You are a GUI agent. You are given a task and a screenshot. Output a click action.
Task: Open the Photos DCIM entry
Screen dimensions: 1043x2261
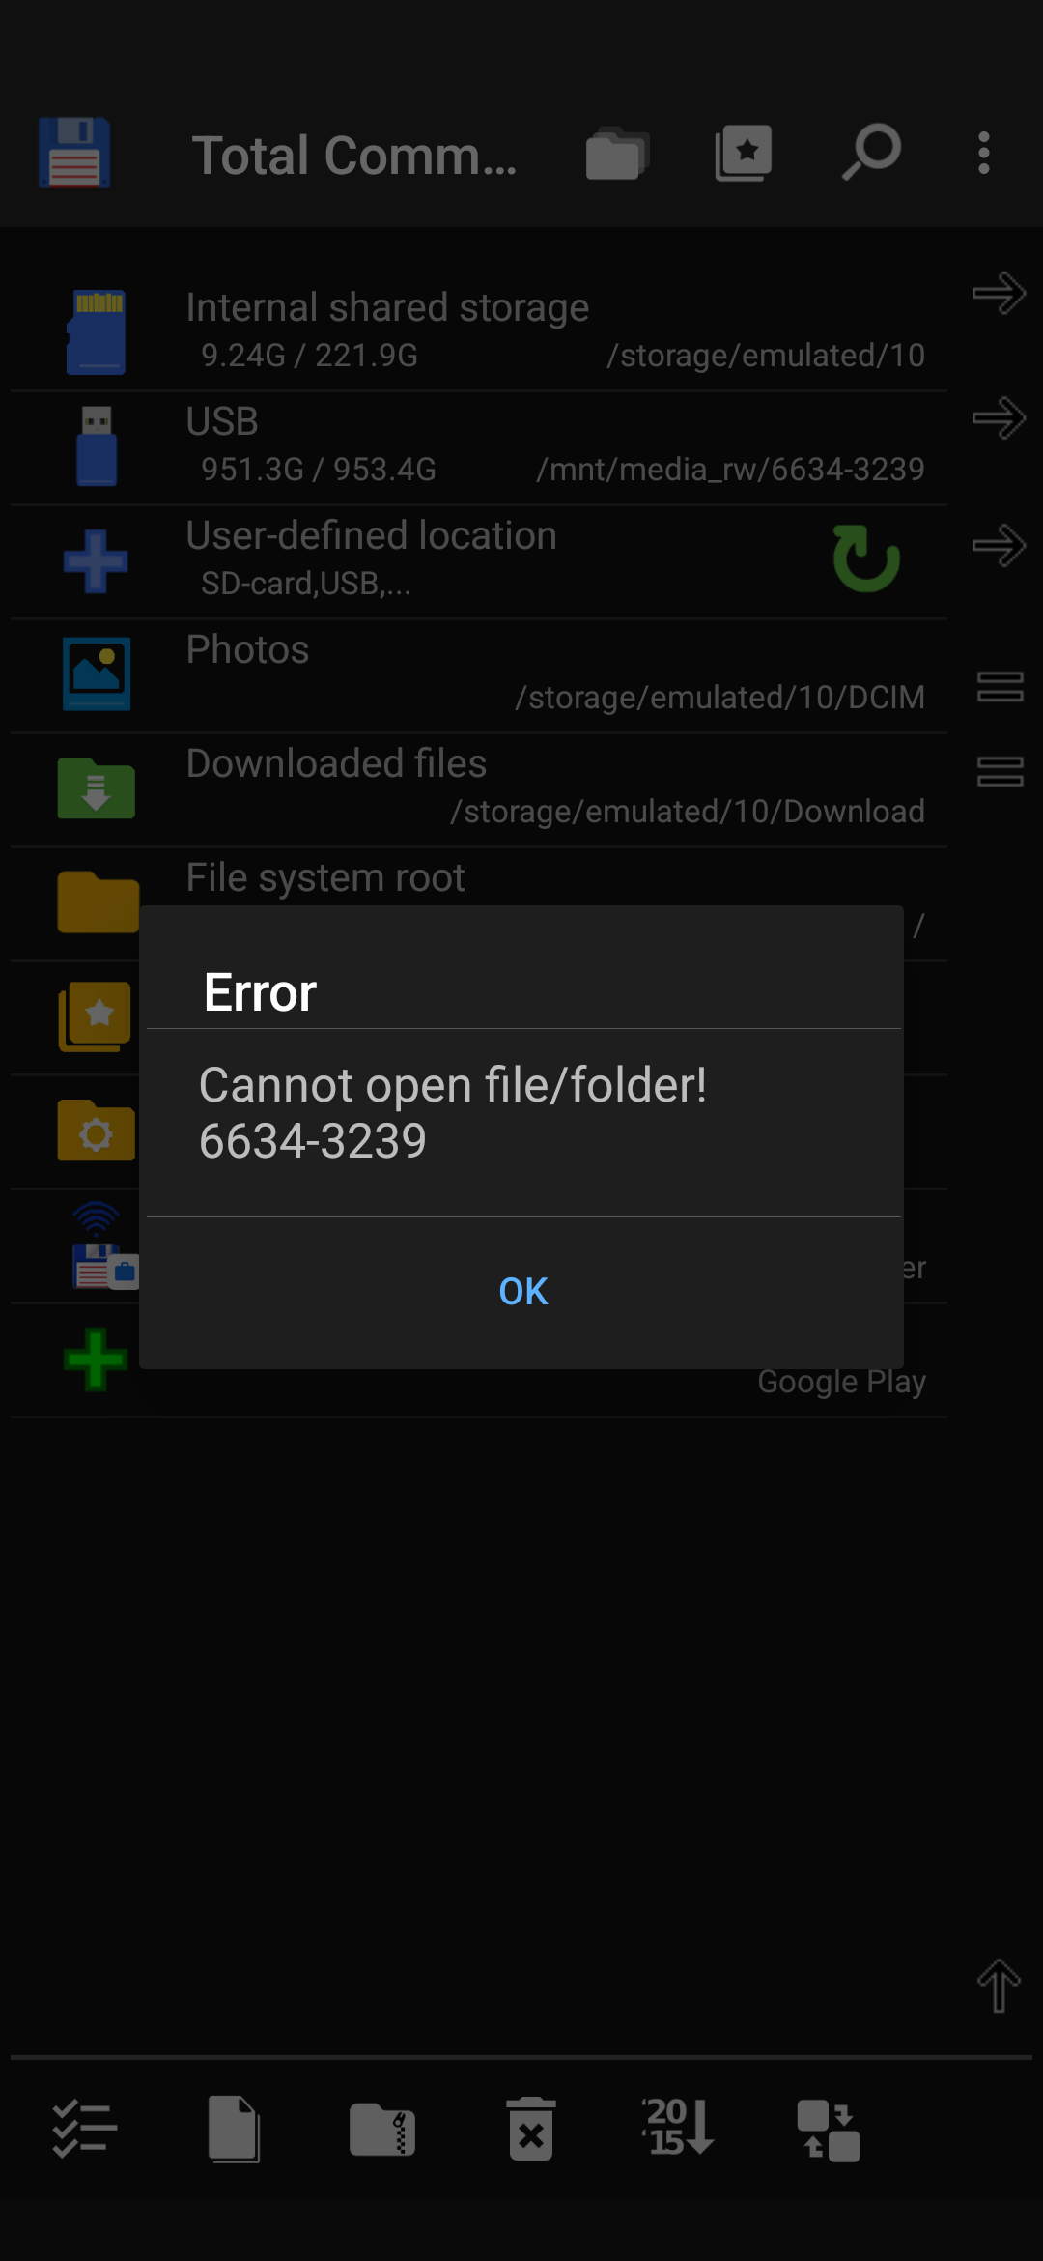(x=478, y=674)
